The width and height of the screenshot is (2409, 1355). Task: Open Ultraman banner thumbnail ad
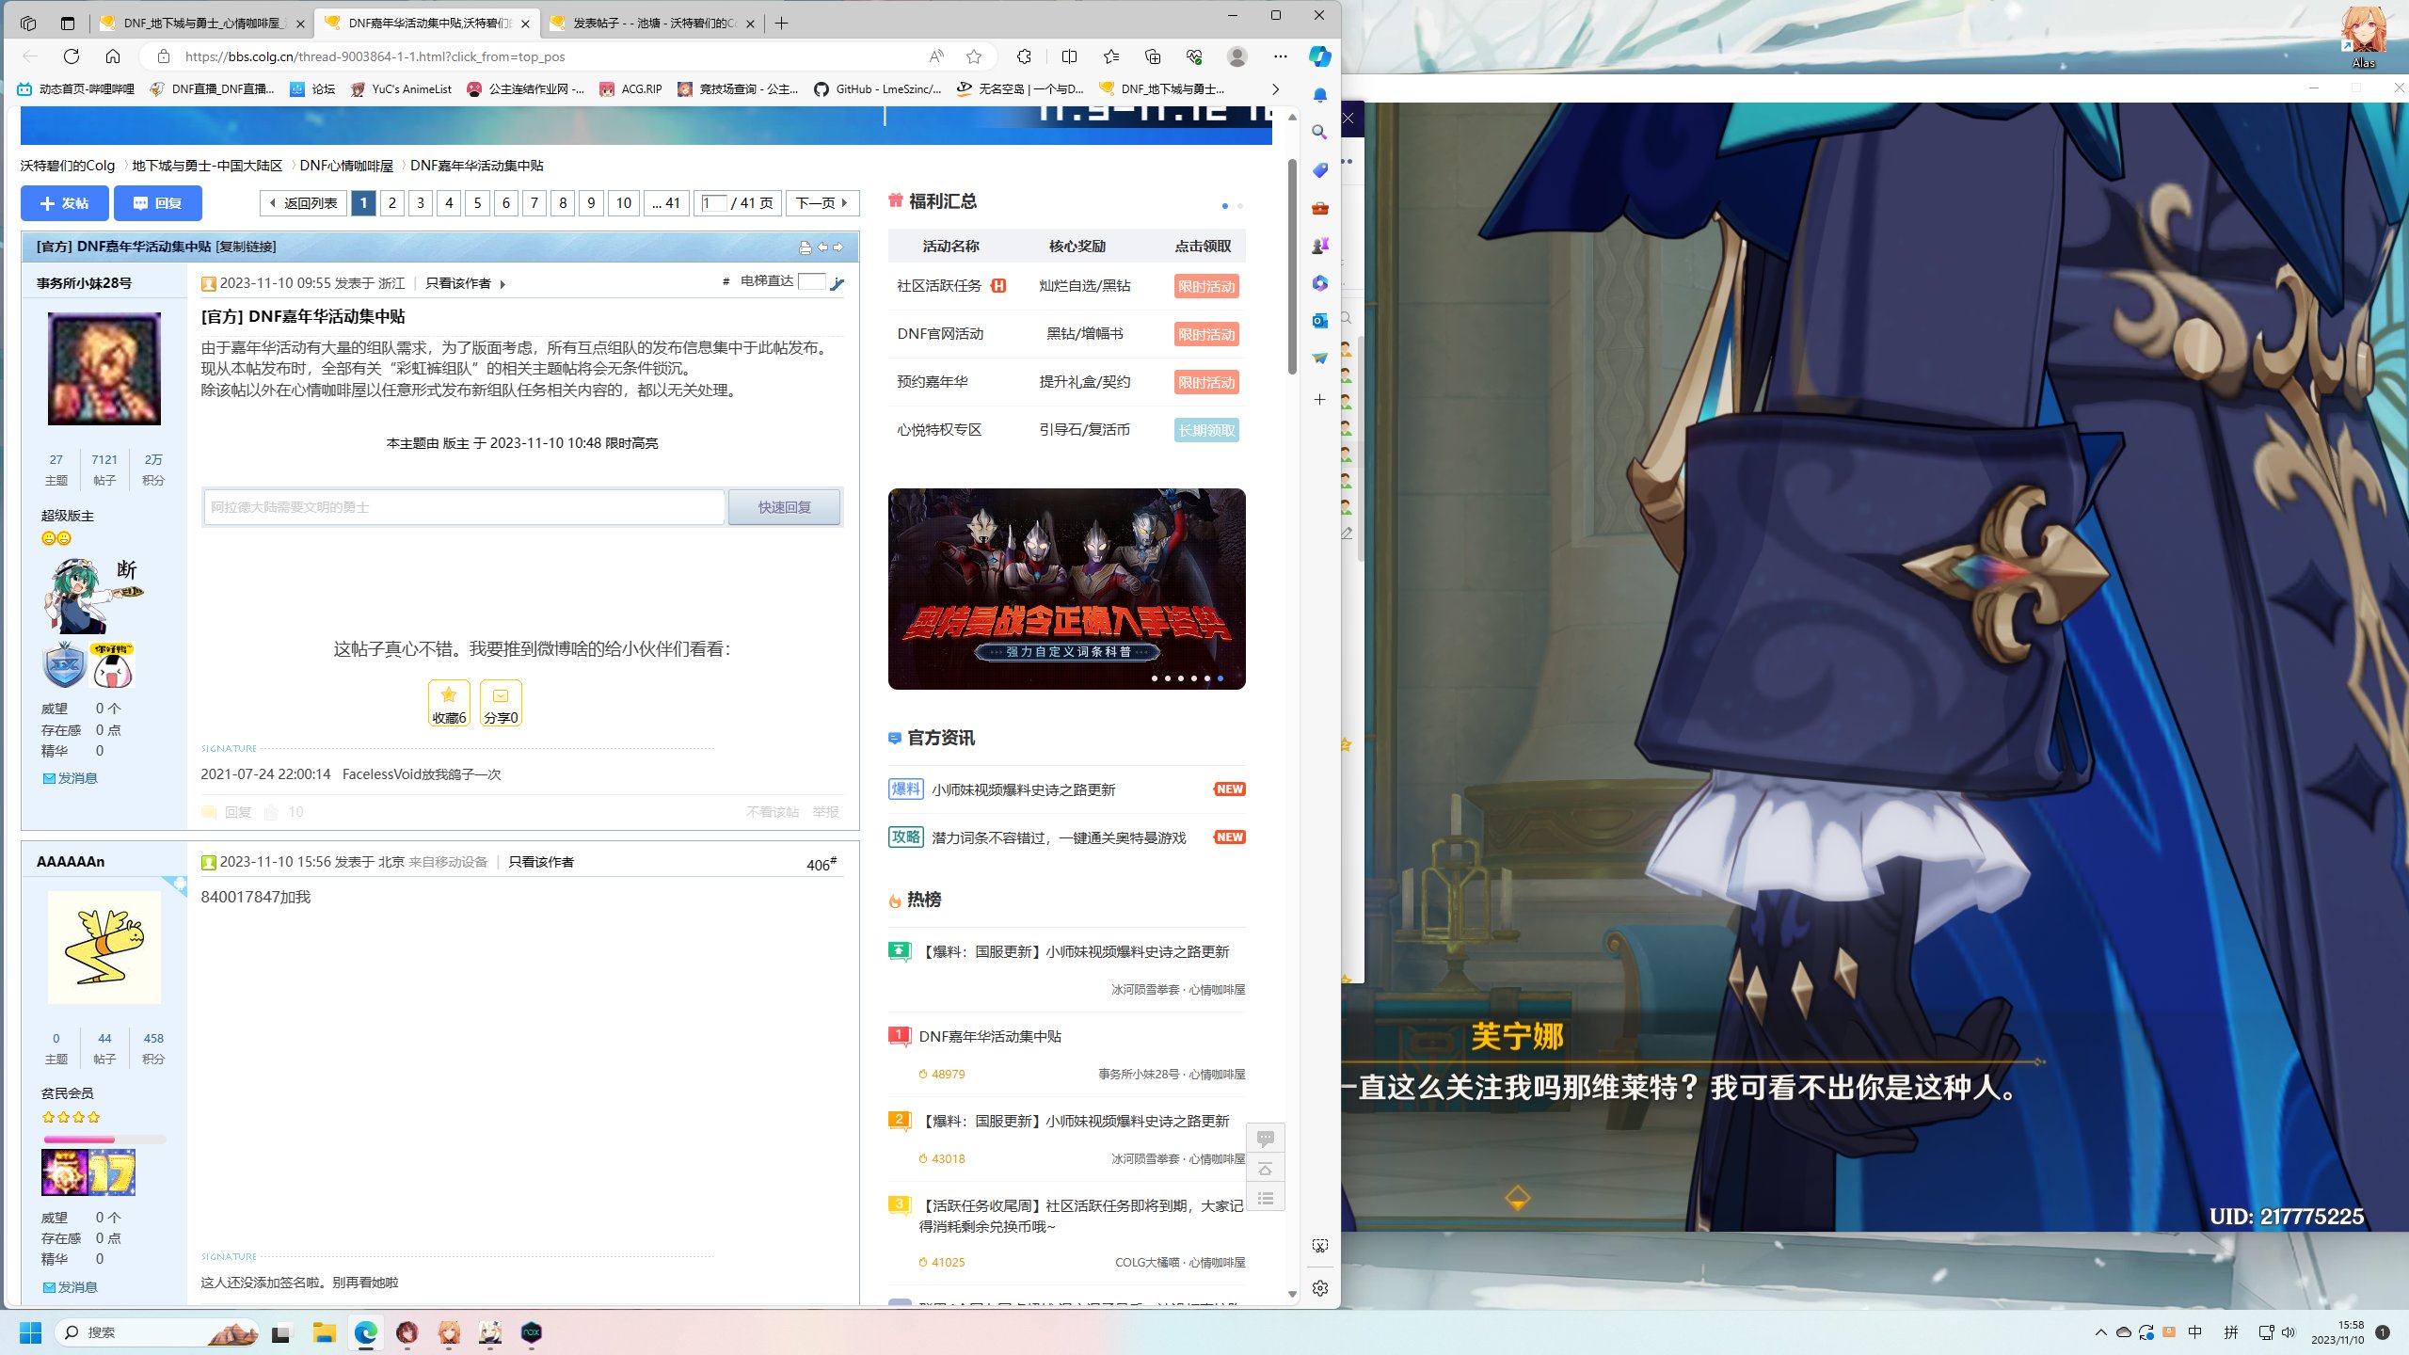click(1066, 589)
